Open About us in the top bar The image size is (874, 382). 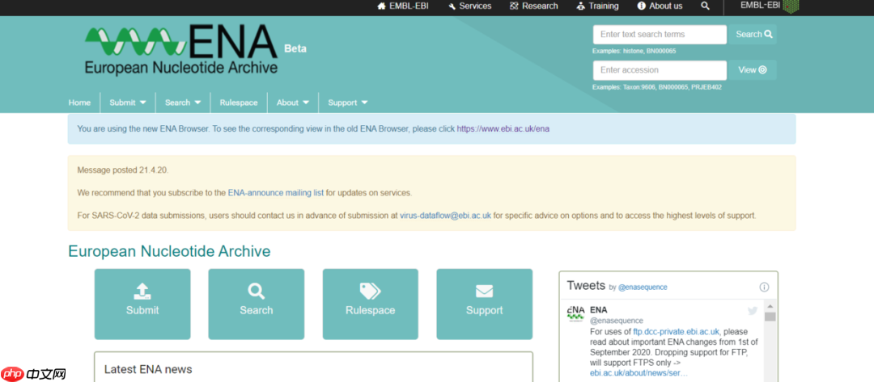click(660, 6)
